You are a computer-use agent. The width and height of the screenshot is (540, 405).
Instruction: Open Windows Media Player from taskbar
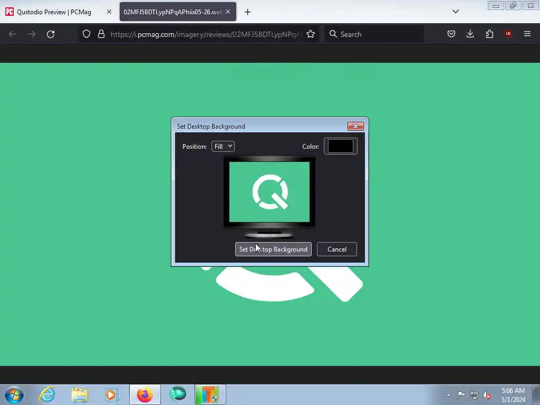(x=112, y=394)
